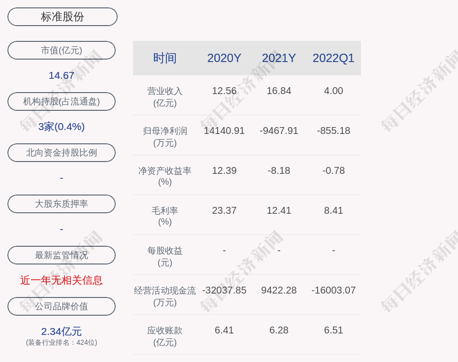Click the receivables value 6.51

(333, 330)
